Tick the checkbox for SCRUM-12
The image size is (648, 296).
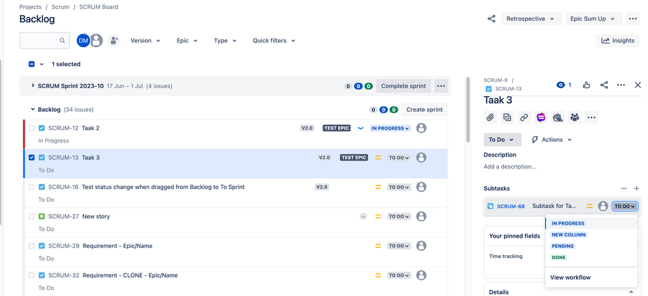click(x=32, y=128)
